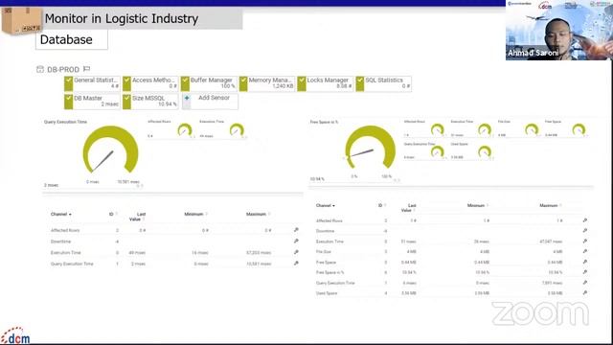
Task: Open the DB Master sensor tile
Action: (x=92, y=102)
